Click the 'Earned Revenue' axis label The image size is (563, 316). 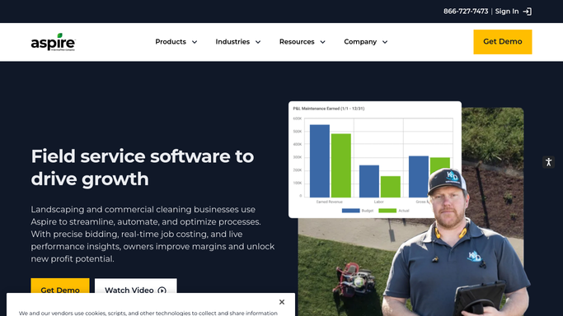click(329, 202)
